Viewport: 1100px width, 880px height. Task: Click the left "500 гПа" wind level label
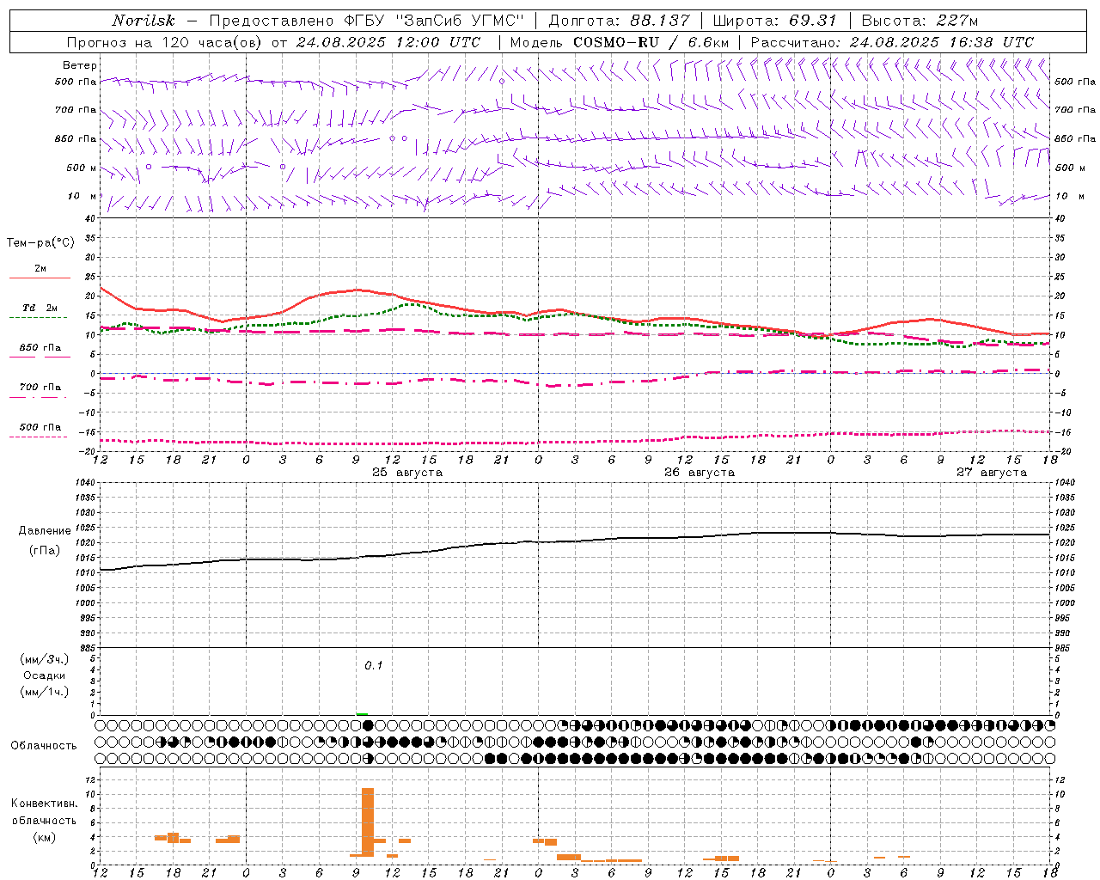point(76,82)
